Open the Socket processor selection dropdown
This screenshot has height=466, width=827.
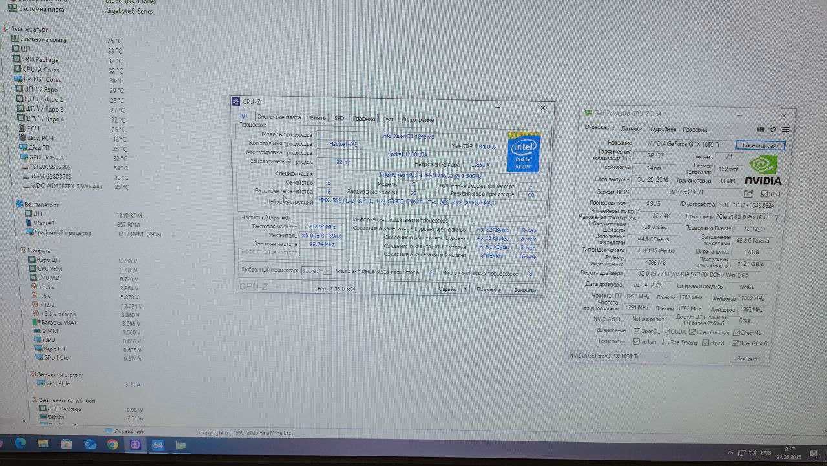point(317,270)
